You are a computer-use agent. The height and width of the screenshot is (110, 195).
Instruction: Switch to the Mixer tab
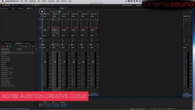(x=62, y=8)
